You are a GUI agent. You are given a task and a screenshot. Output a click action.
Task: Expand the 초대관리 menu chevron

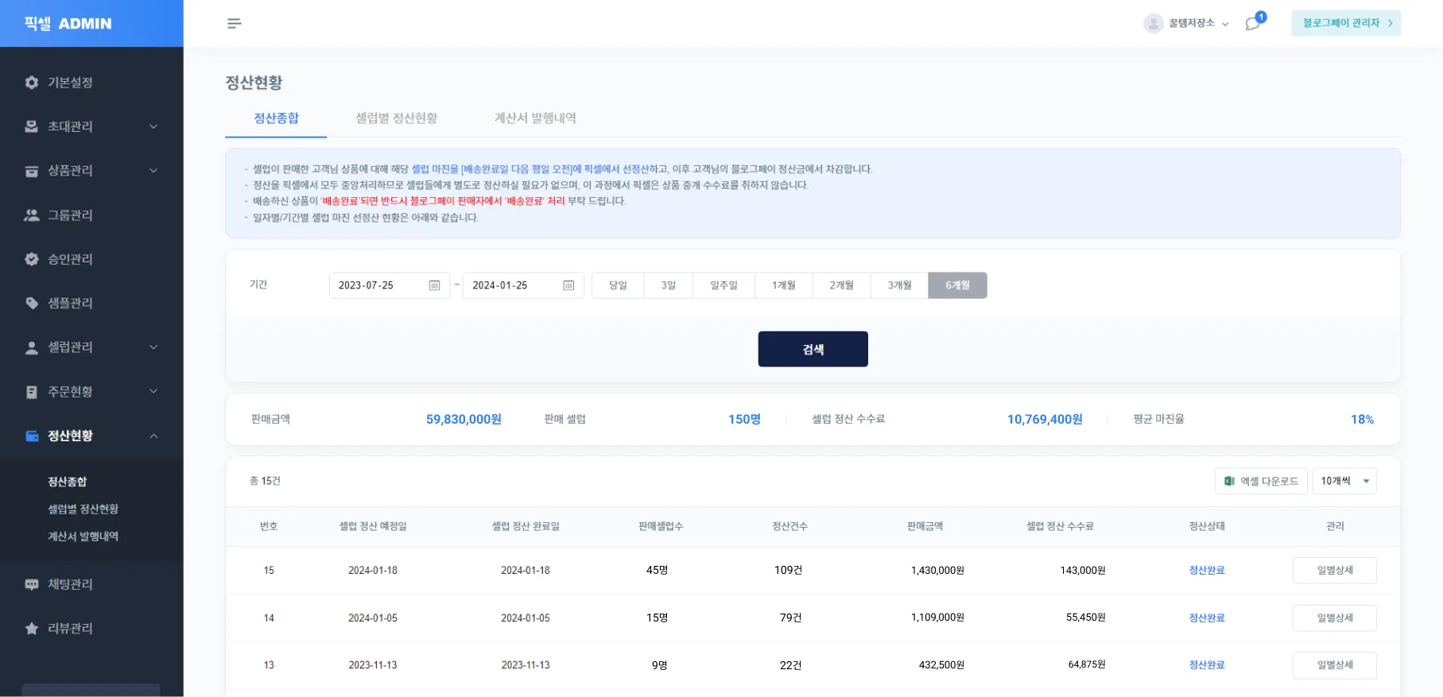[x=153, y=126]
